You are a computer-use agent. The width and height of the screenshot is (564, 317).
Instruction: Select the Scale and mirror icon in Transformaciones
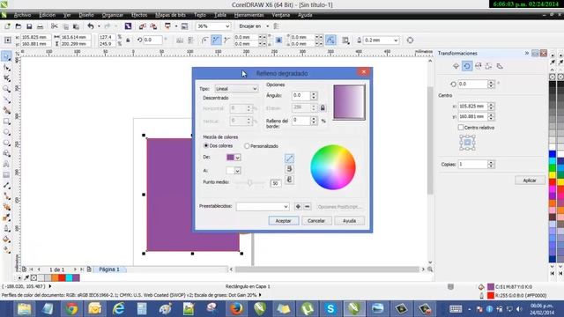(x=478, y=66)
